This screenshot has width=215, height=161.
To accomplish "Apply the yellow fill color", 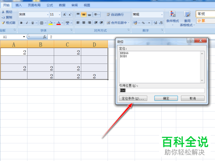I will 51,23.
